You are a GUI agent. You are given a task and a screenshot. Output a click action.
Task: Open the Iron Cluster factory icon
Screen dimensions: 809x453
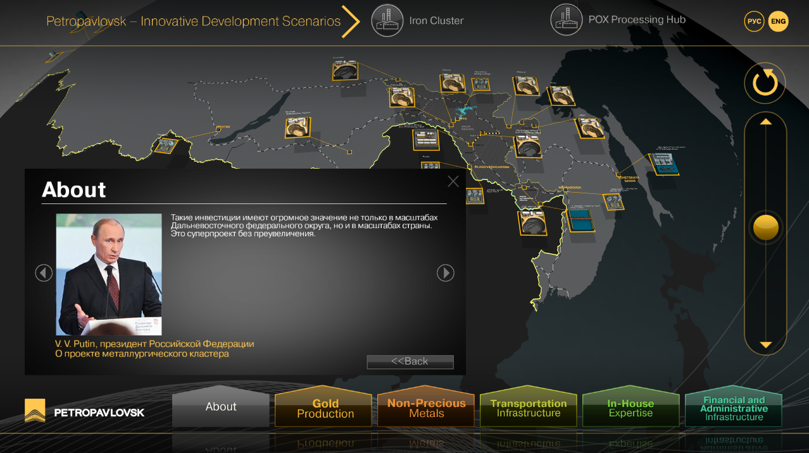[387, 20]
